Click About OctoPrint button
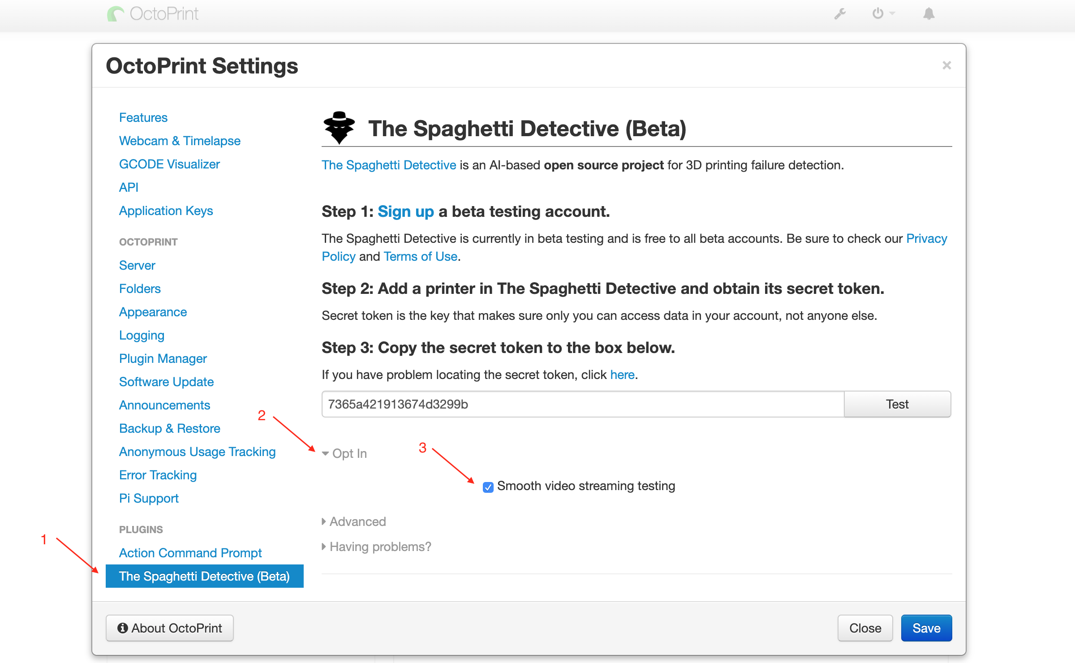This screenshot has width=1075, height=663. pos(170,628)
